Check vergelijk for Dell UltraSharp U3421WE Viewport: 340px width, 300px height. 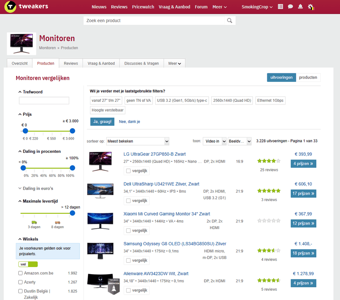click(128, 201)
